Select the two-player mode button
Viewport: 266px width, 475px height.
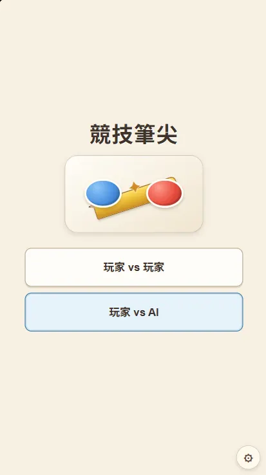[x=134, y=267]
